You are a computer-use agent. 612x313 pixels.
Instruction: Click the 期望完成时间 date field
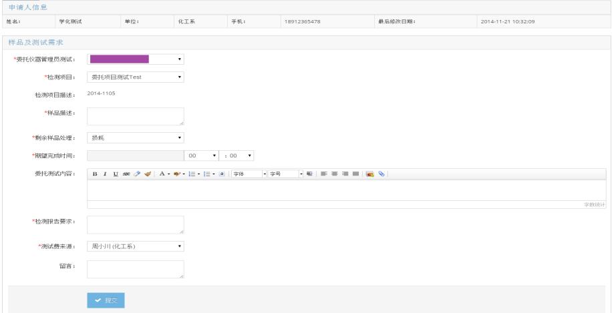point(136,156)
